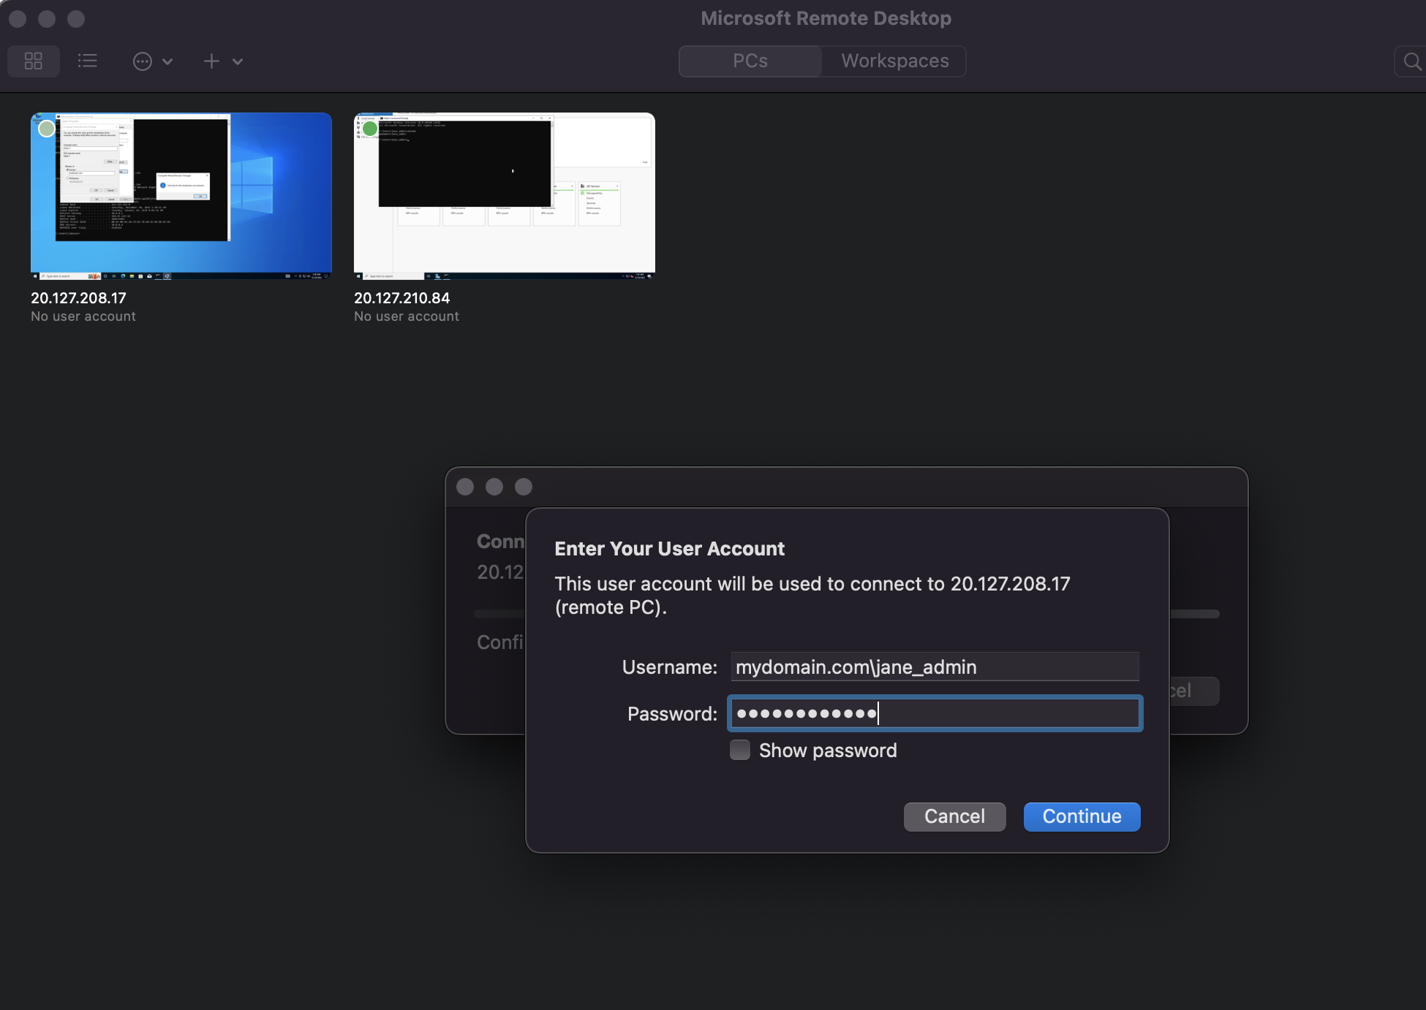Select the 20.127.208.17 PC name label
The width and height of the screenshot is (1426, 1010).
[78, 298]
